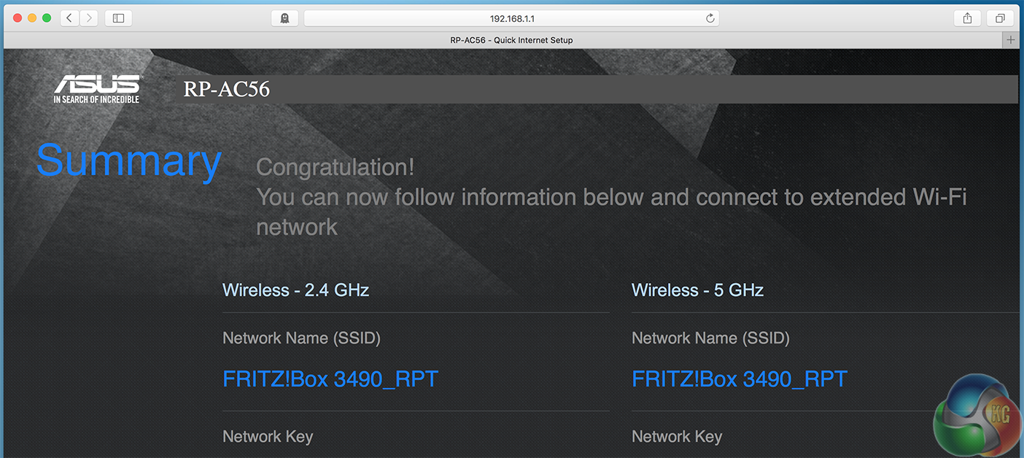This screenshot has width=1024, height=458.
Task: Click the RP-AC56 model title
Action: [227, 89]
